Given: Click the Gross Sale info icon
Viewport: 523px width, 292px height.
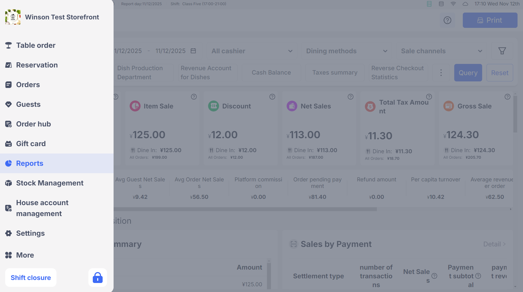Looking at the screenshot, I should point(507,97).
